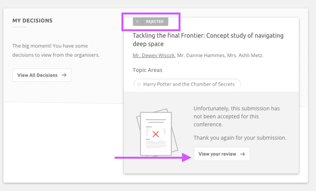Viewport: 316px width, 191px height.
Task: Open View your review button
Action: pyautogui.click(x=222, y=154)
